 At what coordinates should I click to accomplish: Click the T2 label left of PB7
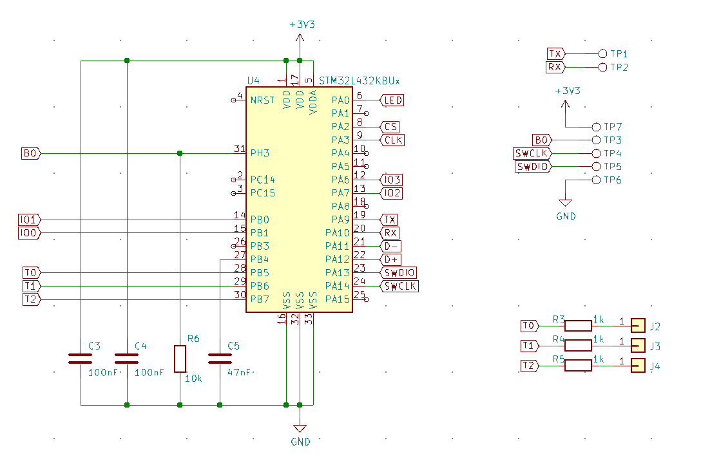coord(31,299)
